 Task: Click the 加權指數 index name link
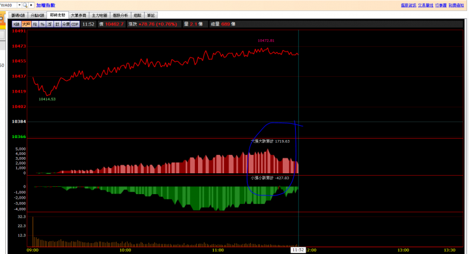[x=46, y=5]
